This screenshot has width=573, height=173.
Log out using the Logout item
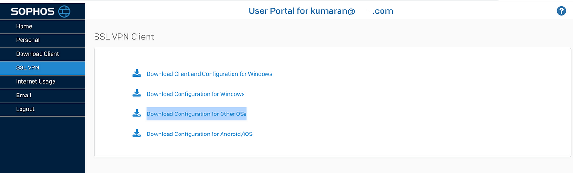tap(42, 109)
